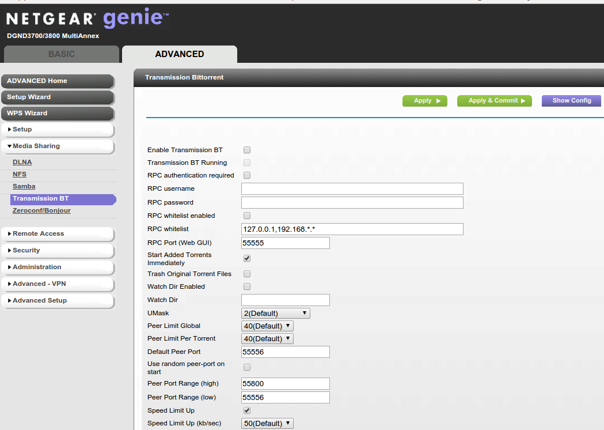Click the NETGEAR genie logo
The image size is (604, 430).
tap(88, 18)
